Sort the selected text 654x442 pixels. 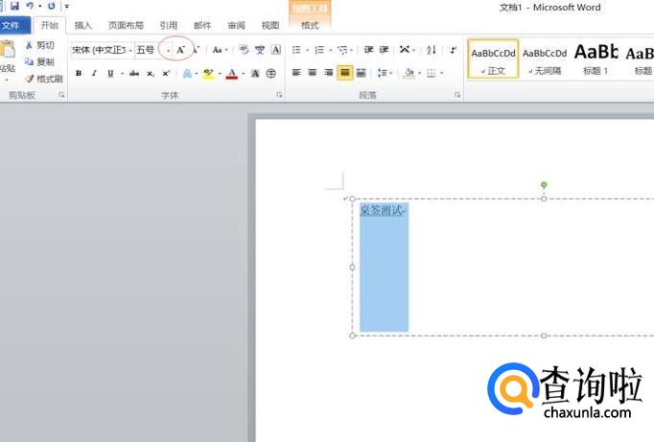[x=432, y=50]
